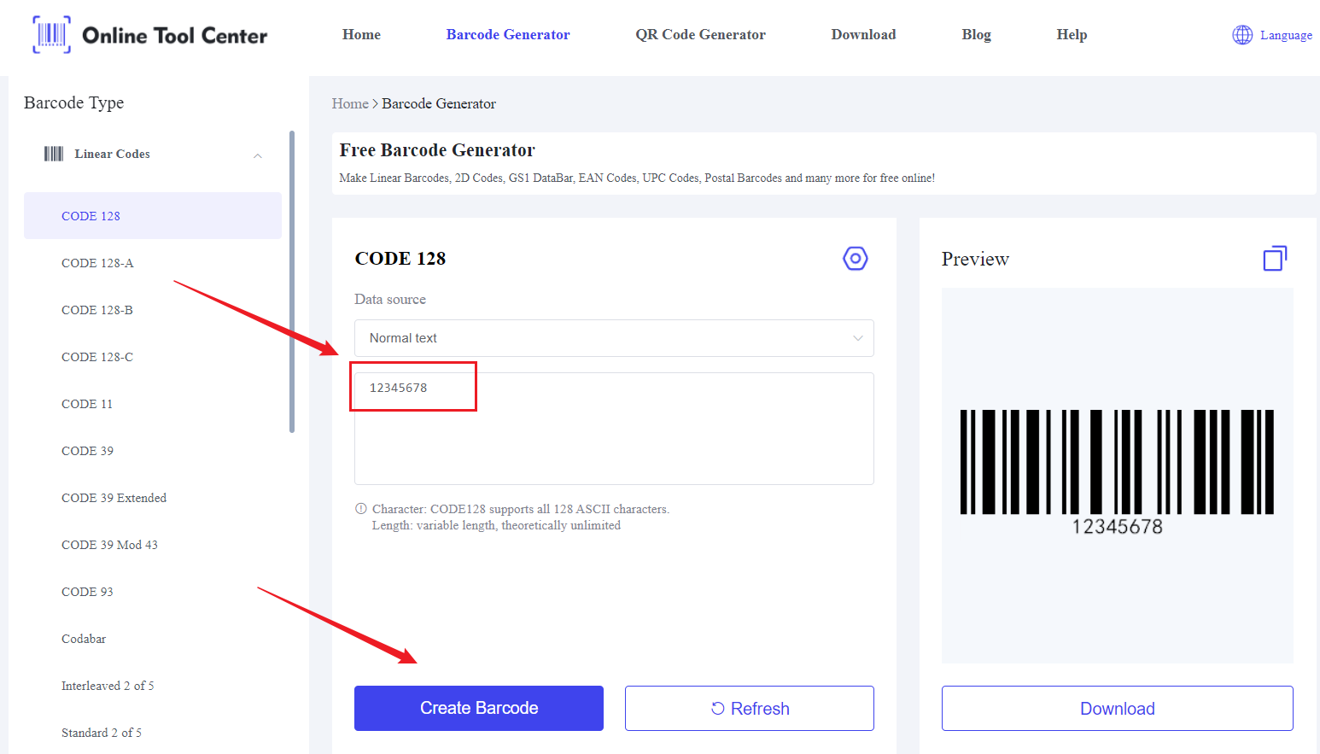This screenshot has height=754, width=1320.
Task: Click the info icon beside Character note
Action: pos(361,509)
